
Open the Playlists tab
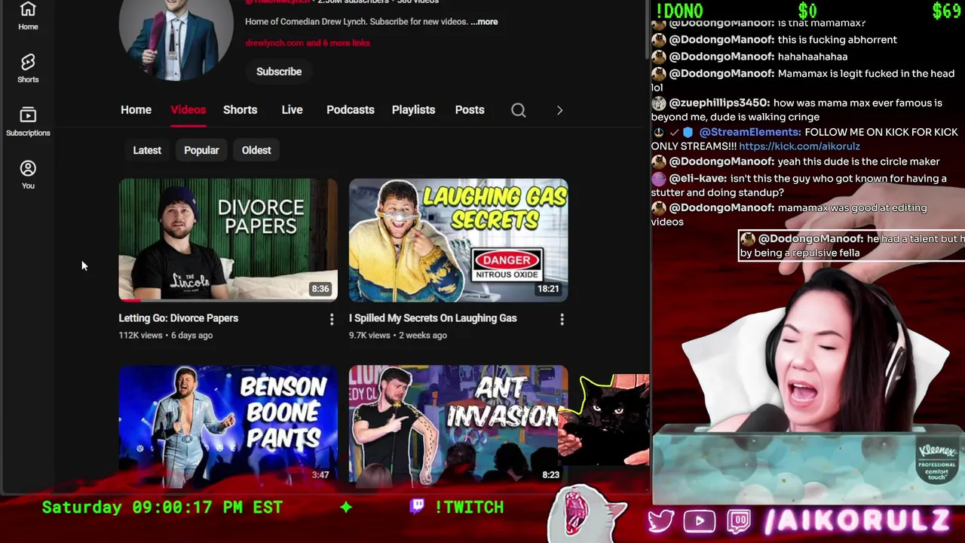413,110
